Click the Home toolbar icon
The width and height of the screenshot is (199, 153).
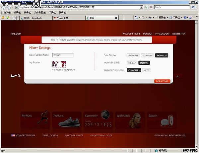pos(136,18)
